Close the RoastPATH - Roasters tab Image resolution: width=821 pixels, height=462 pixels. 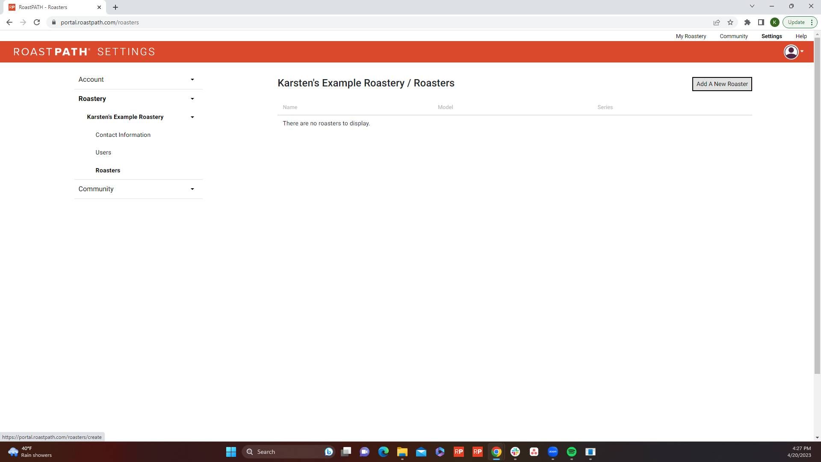pyautogui.click(x=99, y=7)
